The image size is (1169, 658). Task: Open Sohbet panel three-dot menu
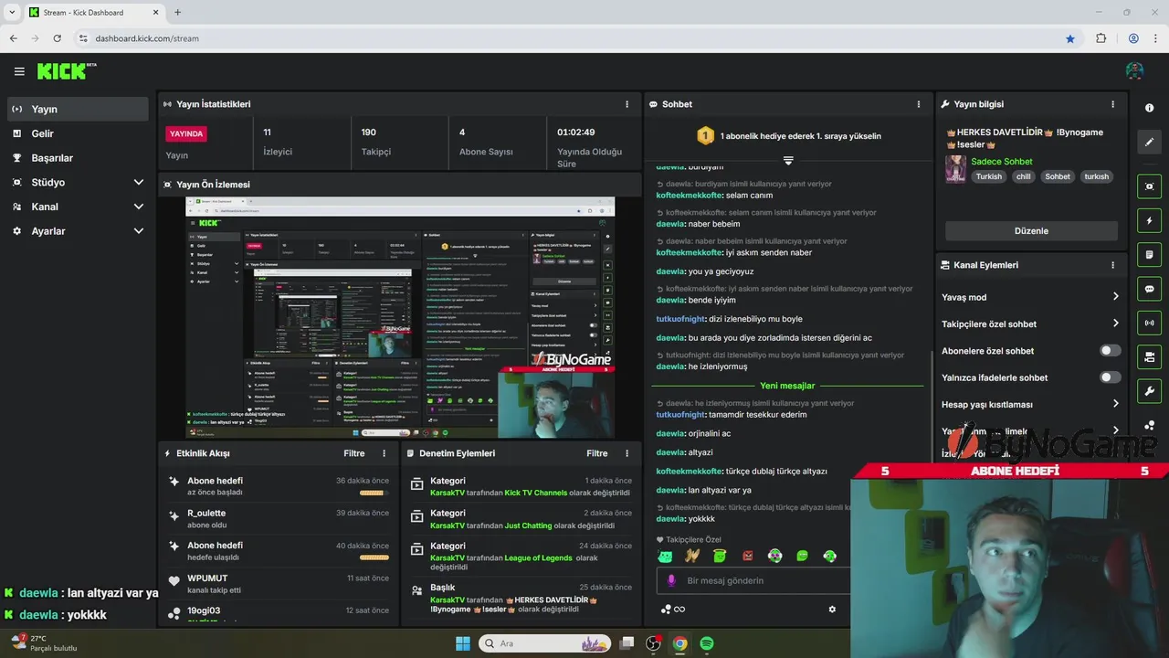919,104
